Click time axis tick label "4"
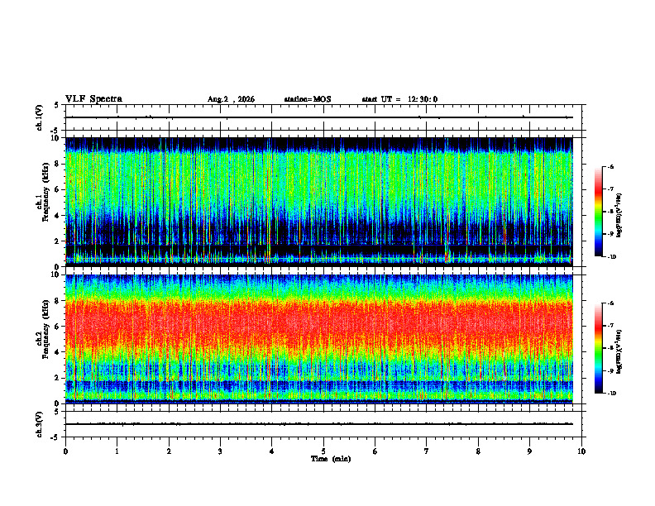This screenshot has width=655, height=506. (x=272, y=451)
